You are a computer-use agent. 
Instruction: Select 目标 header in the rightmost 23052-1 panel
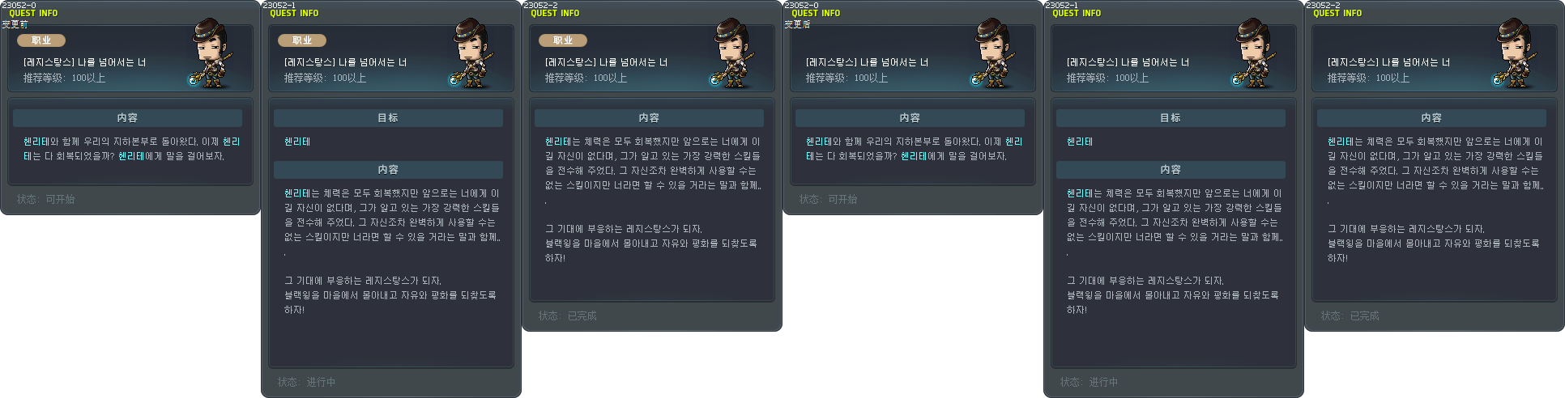pos(1171,118)
